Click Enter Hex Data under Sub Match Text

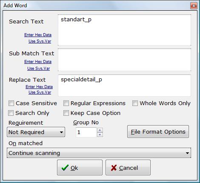38,62
